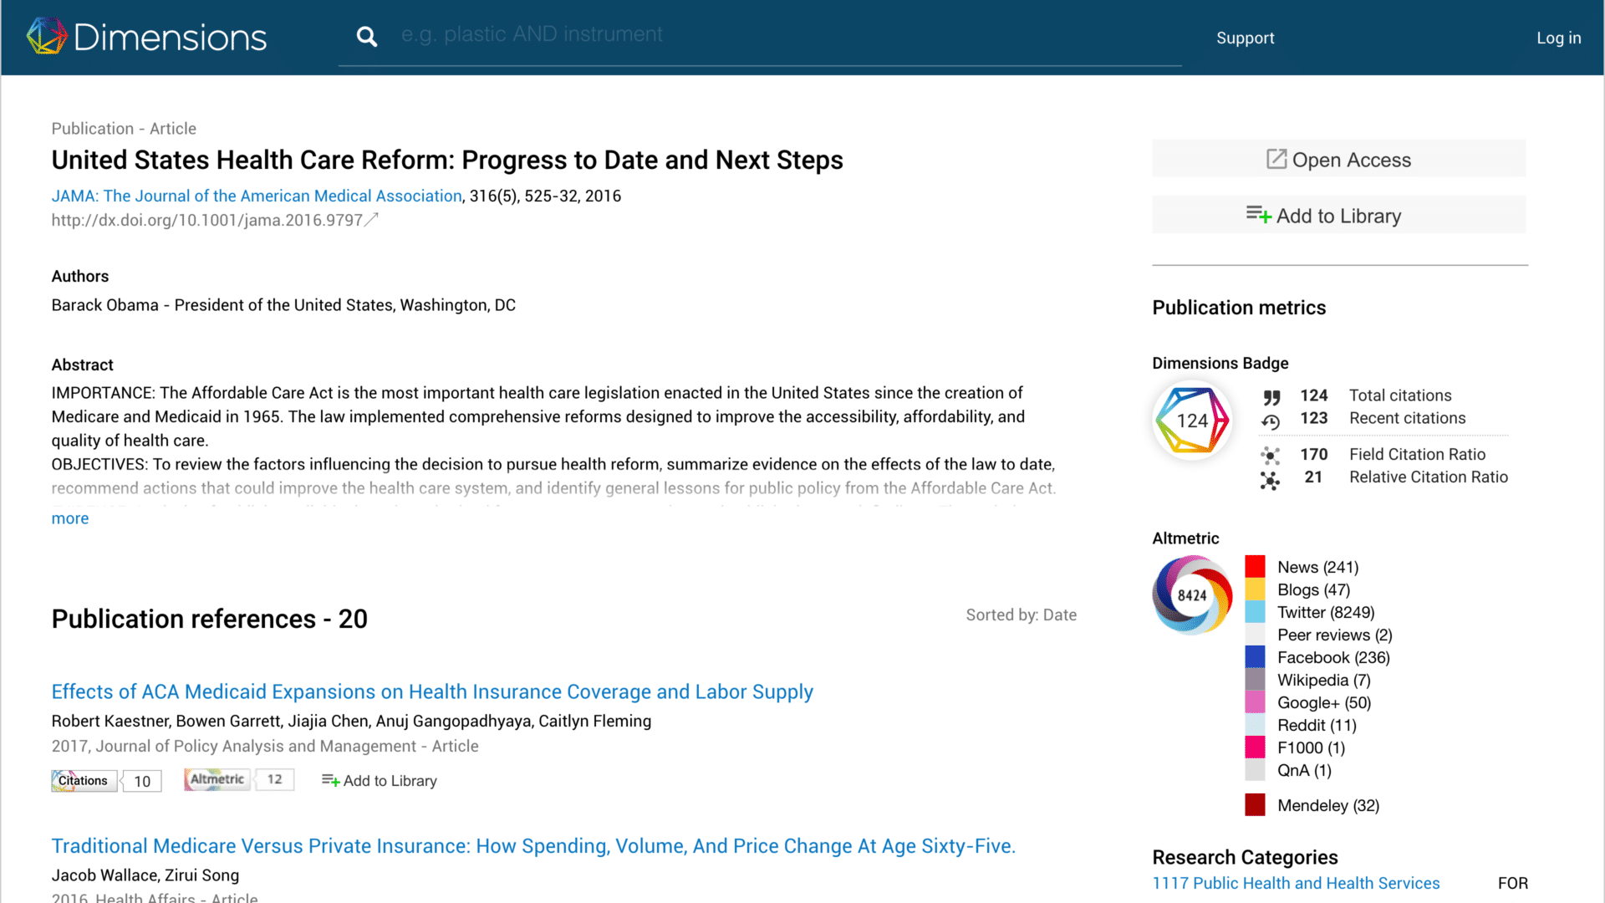
Task: Open the Altmetric donut badge 8424
Action: 1192,595
